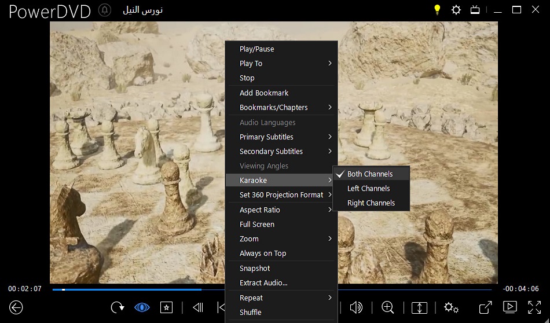Select Both Channels karaoke option

(x=370, y=174)
